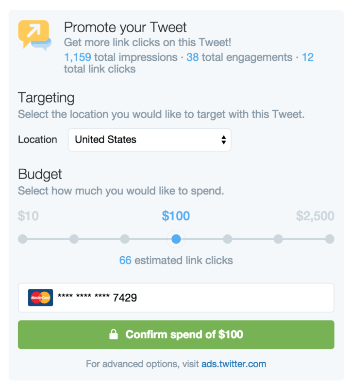Click the $10 label on the budget scale

[28, 216]
